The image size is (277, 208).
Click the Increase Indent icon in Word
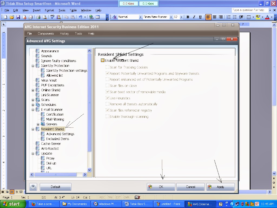pyautogui.click(x=241, y=17)
